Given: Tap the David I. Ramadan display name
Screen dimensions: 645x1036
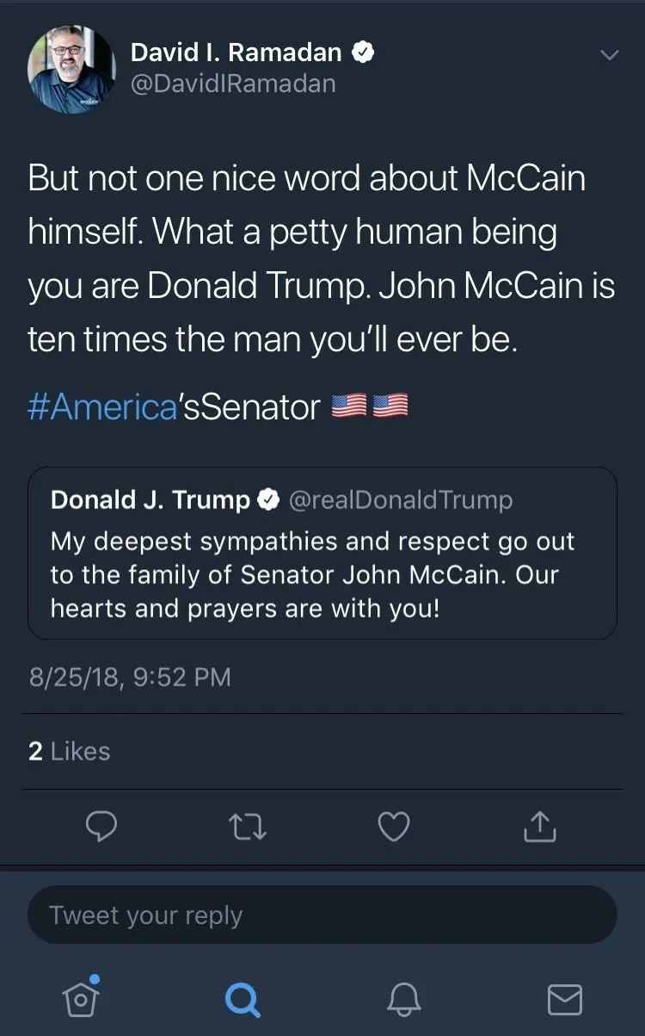Looking at the screenshot, I should (237, 53).
